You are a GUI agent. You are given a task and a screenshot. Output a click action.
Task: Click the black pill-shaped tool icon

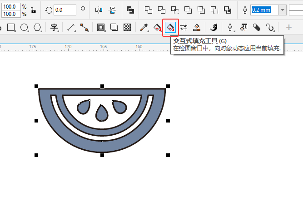pos(257,27)
